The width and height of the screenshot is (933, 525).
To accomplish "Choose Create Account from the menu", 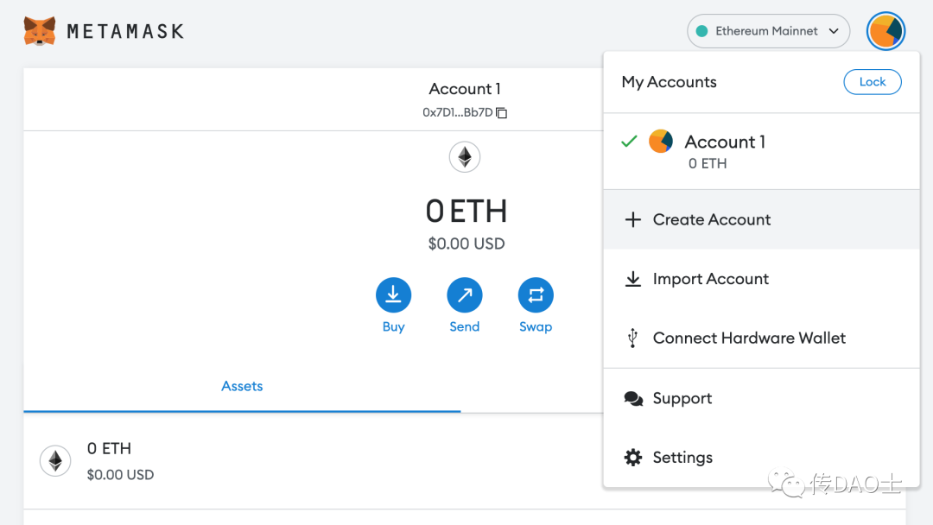I will coord(711,220).
